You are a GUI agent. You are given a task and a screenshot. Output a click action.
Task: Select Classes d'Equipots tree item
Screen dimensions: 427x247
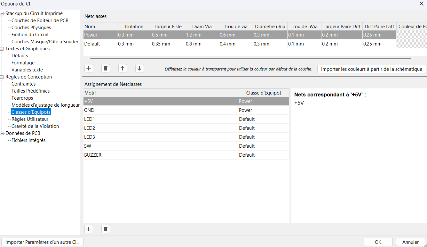click(x=31, y=112)
